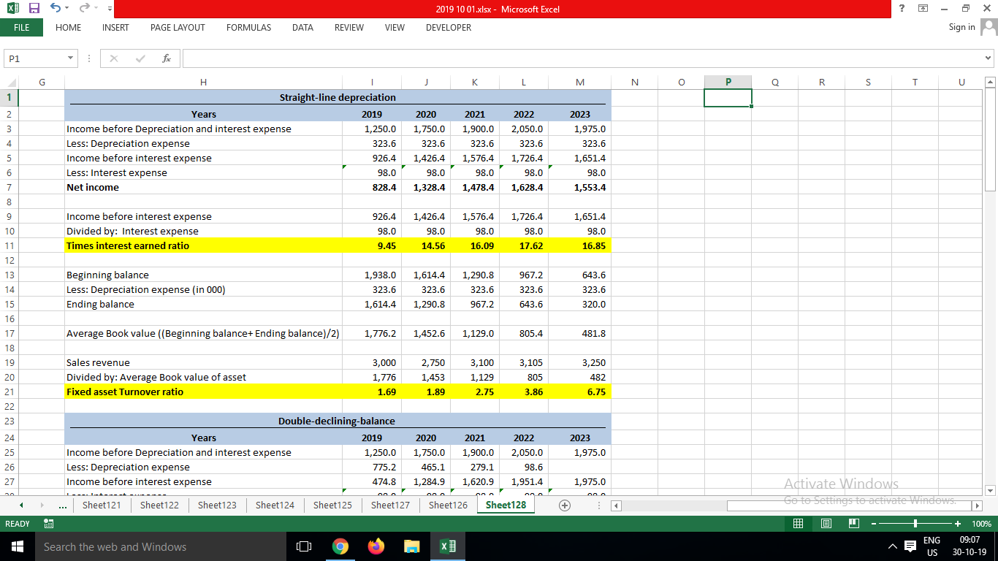
Task: Expand the formula bar chevron
Action: [989, 58]
